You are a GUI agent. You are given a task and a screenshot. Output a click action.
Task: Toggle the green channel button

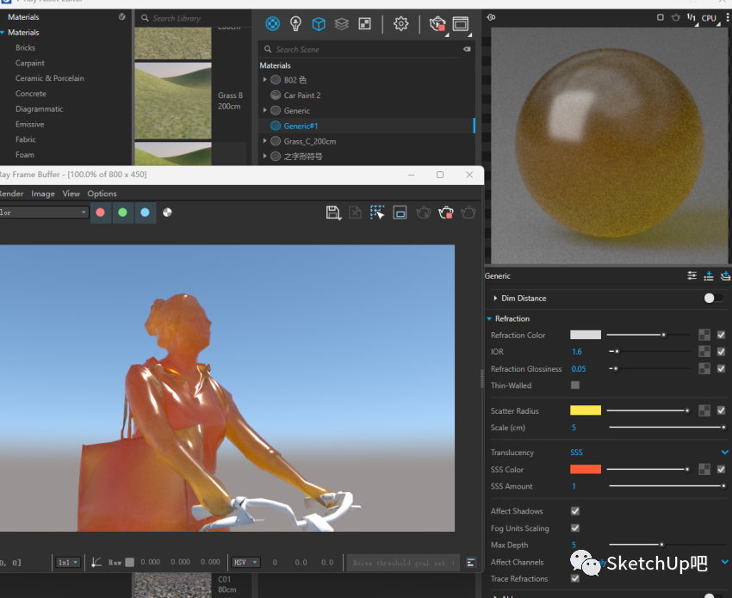(123, 213)
